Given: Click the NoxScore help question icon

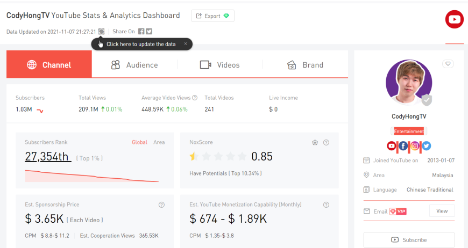Looking at the screenshot, I should (326, 143).
